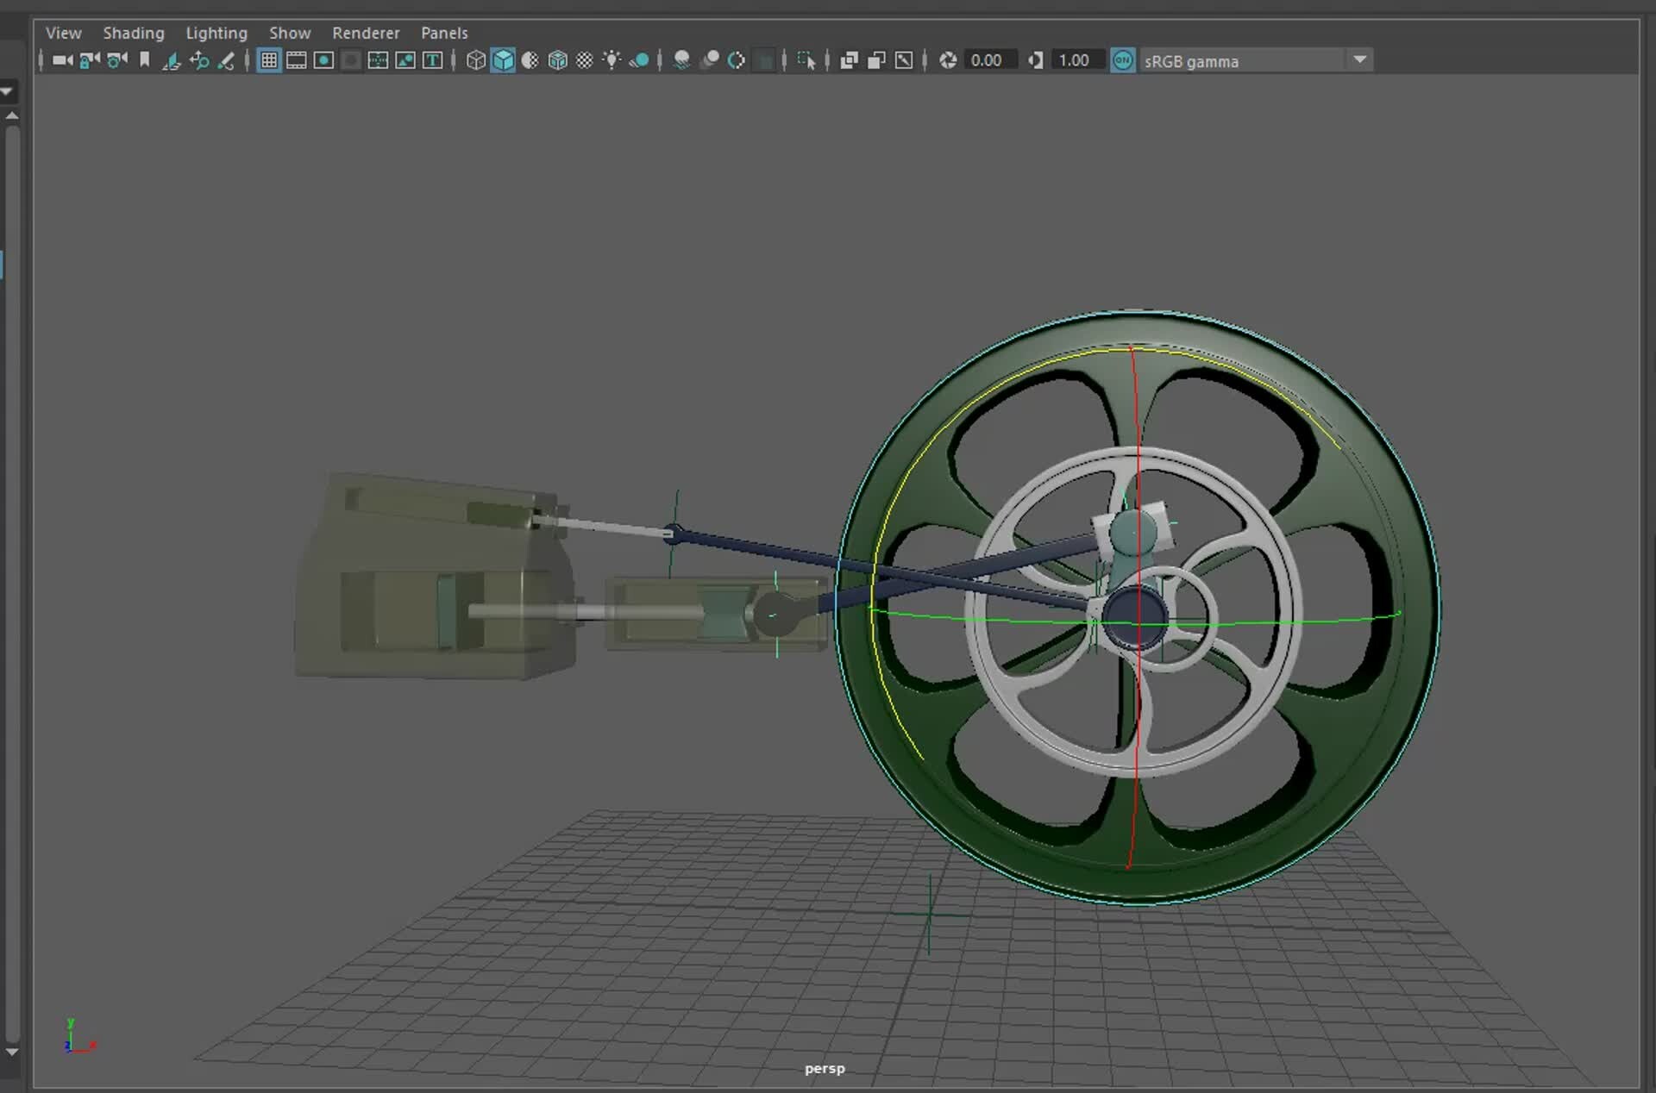Expand the Renderer menu
The height and width of the screenshot is (1093, 1656).
coord(366,33)
